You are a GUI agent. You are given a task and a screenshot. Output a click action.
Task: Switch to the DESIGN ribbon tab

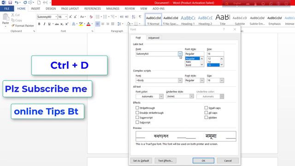[51, 8]
